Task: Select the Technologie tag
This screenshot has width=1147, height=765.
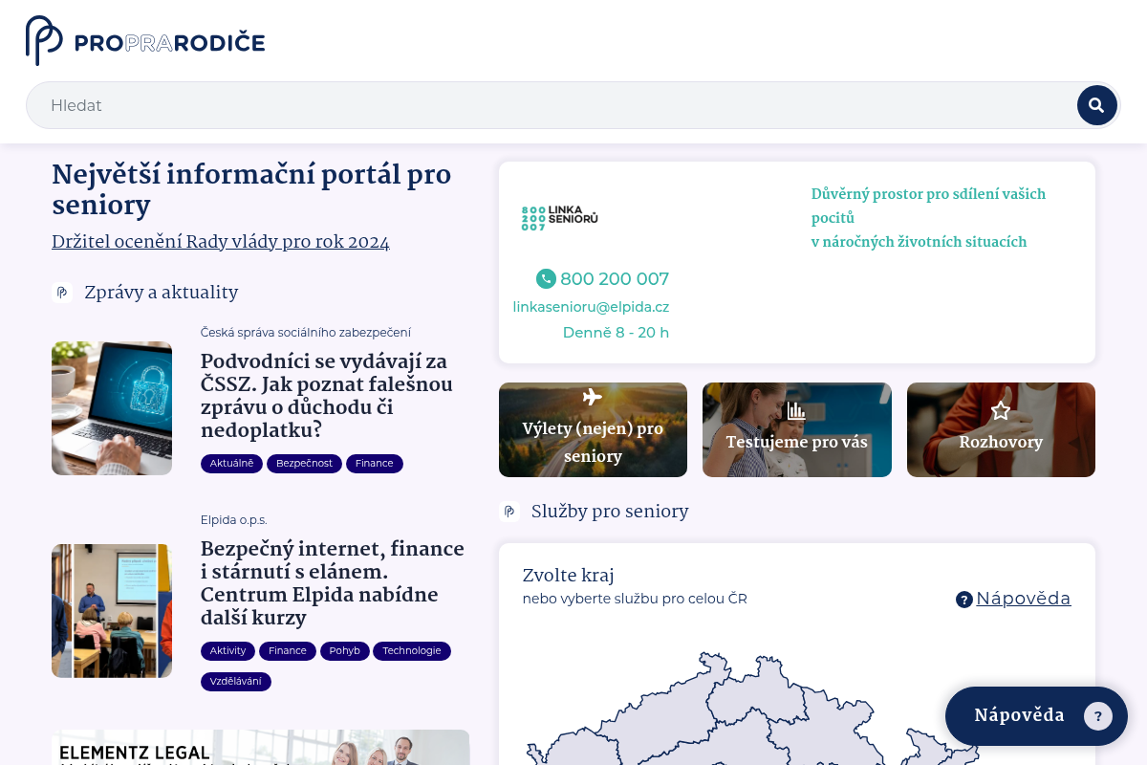Action: pyautogui.click(x=412, y=651)
